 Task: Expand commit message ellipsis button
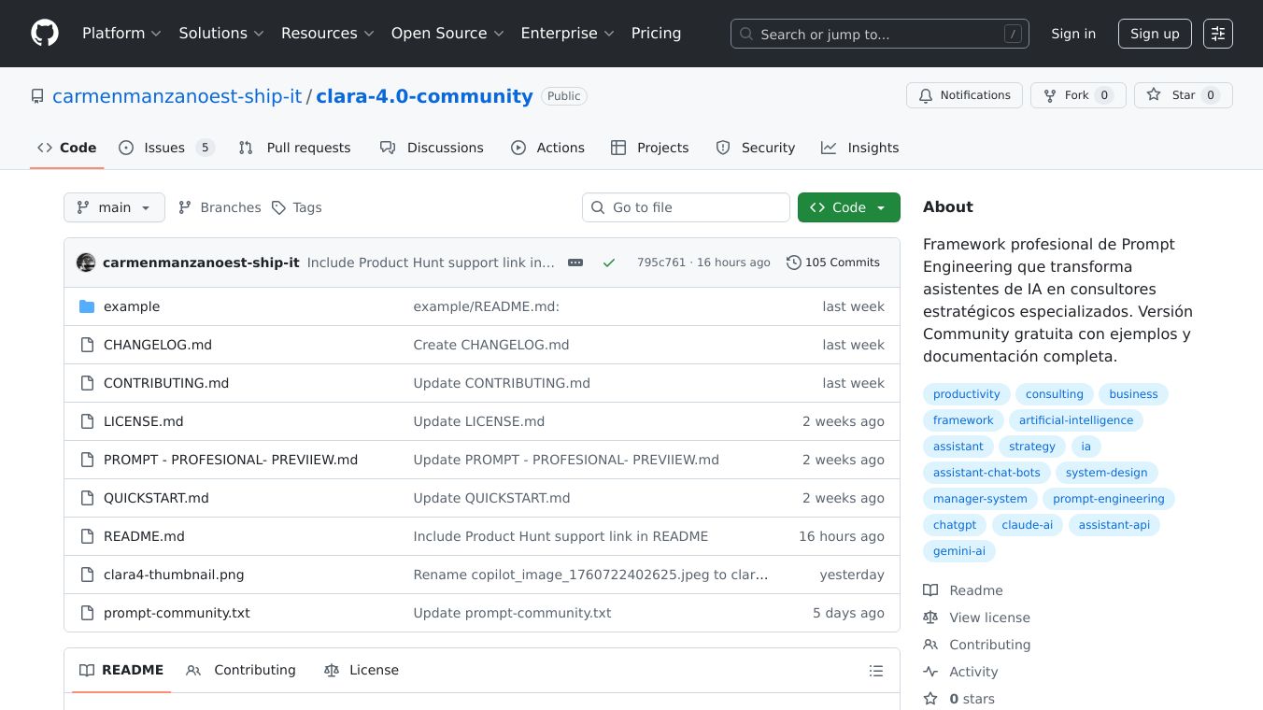[x=575, y=263]
